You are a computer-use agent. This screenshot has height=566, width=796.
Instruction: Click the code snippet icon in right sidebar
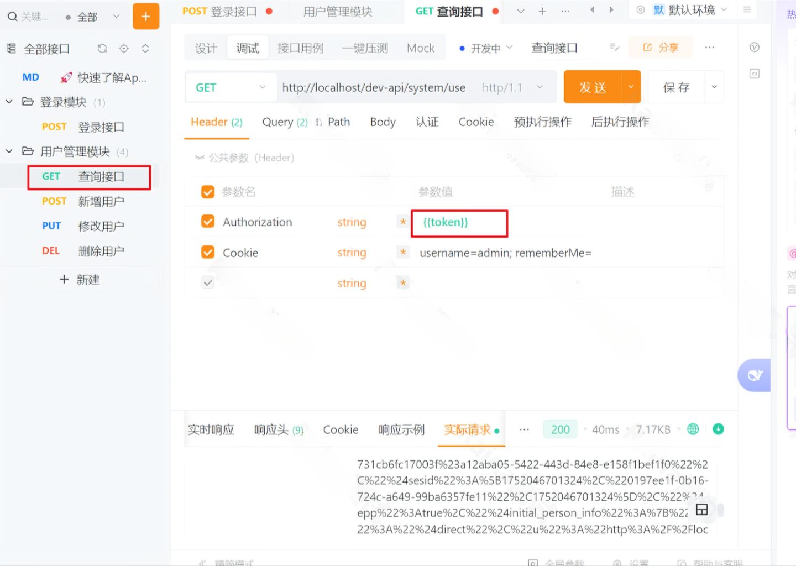pyautogui.click(x=755, y=74)
